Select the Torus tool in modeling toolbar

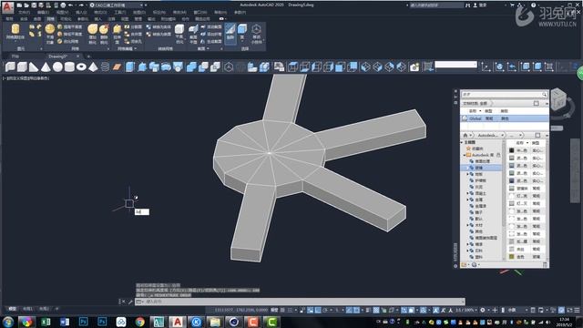click(81, 67)
